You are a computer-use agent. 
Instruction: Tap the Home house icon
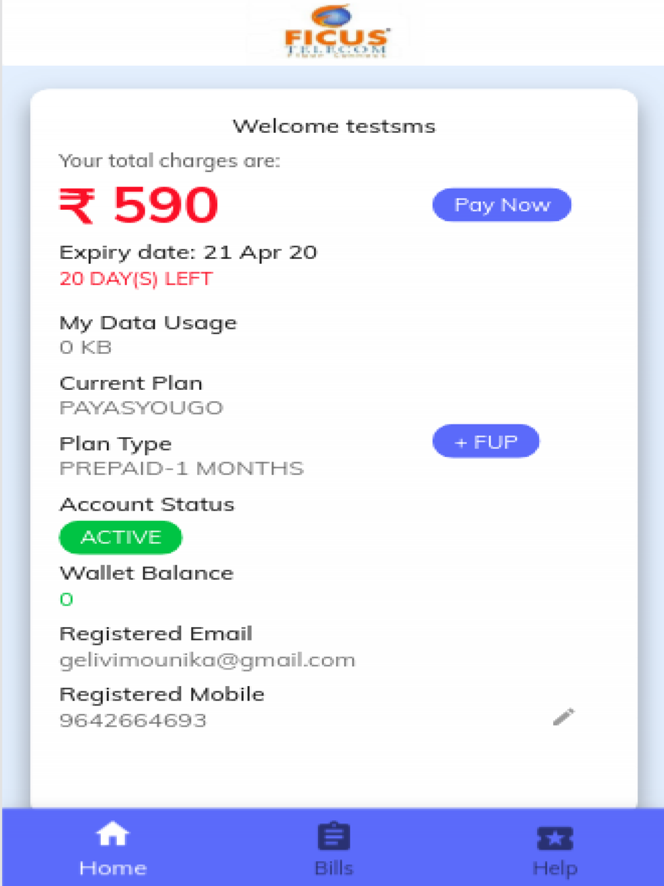pyautogui.click(x=112, y=834)
